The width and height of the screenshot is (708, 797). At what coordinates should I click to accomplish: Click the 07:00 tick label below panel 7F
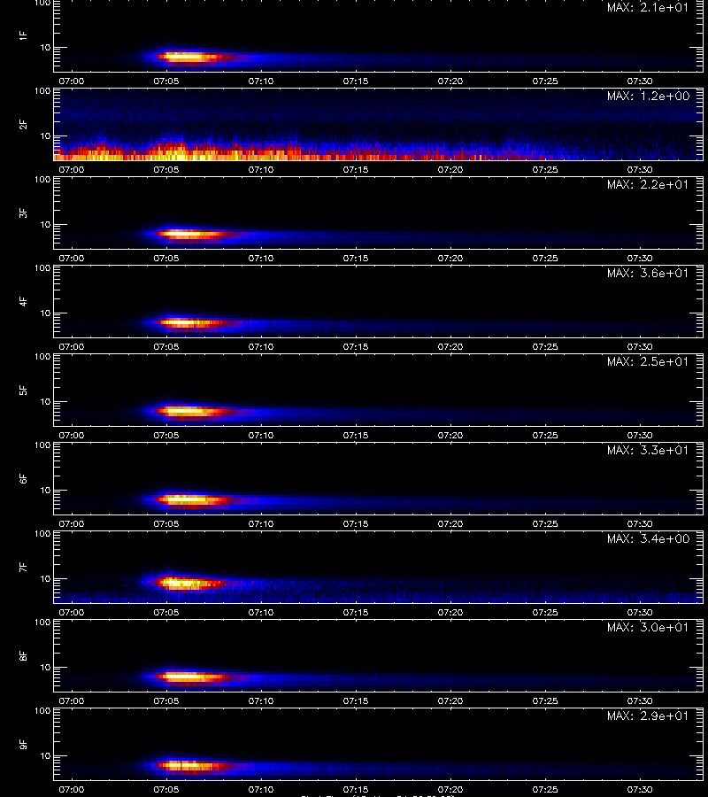click(x=72, y=612)
